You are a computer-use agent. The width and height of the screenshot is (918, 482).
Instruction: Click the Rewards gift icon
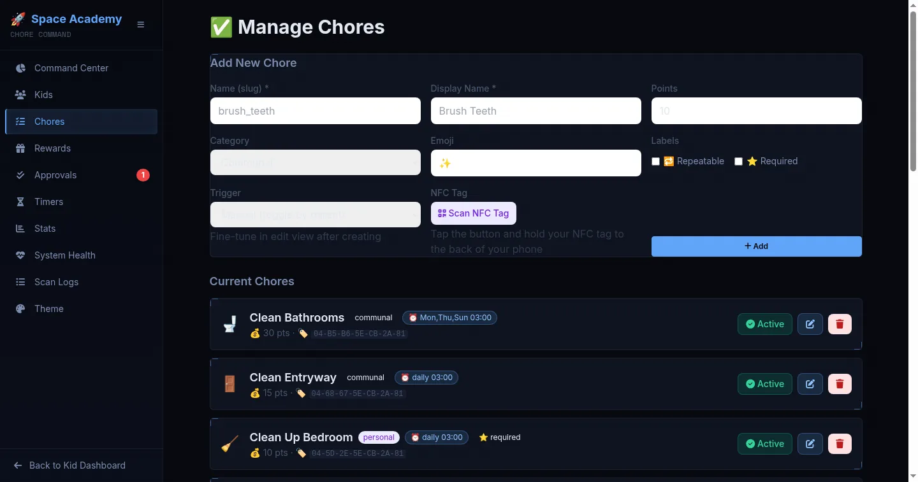[x=20, y=148]
